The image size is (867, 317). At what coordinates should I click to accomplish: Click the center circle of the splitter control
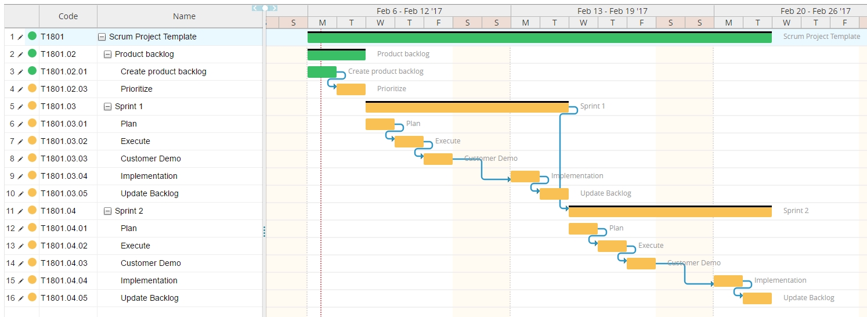pos(265,8)
